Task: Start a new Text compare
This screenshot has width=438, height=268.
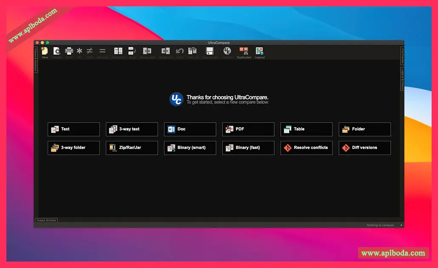Action: [x=74, y=129]
